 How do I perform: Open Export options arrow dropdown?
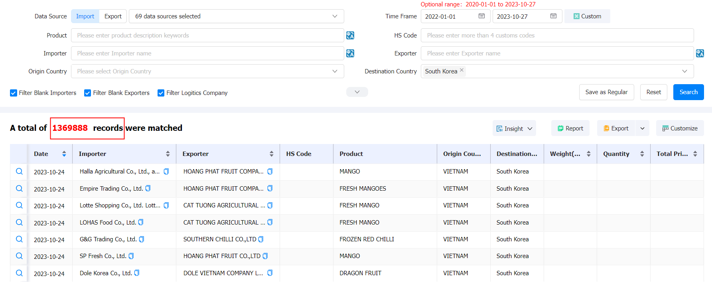642,128
